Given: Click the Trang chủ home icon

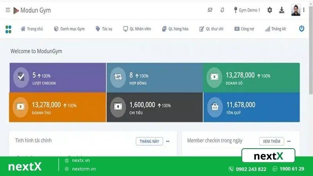Looking at the screenshot, I should coord(23,29).
